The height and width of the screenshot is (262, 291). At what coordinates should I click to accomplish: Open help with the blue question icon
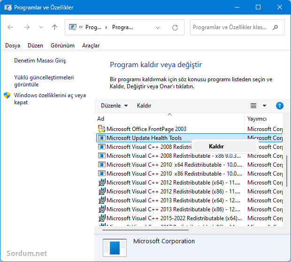[279, 106]
